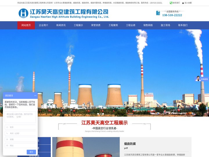Focus the 邮箱 email field
The height and width of the screenshot is (157, 209).
(x=20, y=139)
